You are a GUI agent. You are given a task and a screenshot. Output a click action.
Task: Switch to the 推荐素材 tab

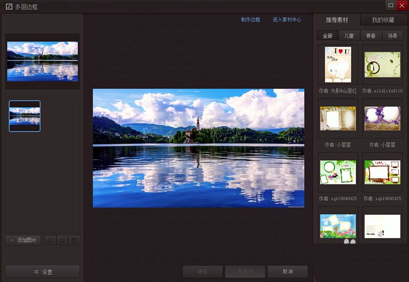[x=337, y=20]
